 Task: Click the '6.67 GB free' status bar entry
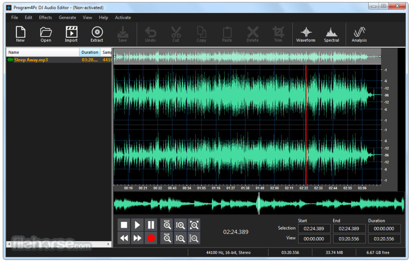pos(378,252)
